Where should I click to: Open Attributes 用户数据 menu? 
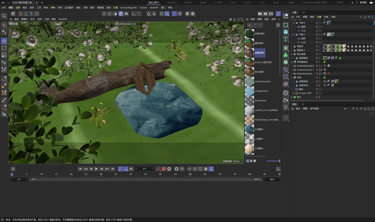tap(314, 109)
